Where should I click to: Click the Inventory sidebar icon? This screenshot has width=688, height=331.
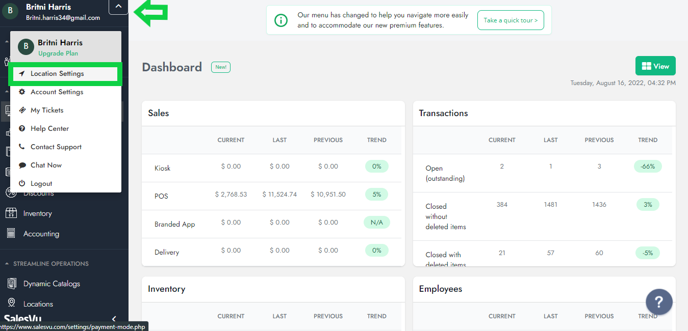[11, 213]
